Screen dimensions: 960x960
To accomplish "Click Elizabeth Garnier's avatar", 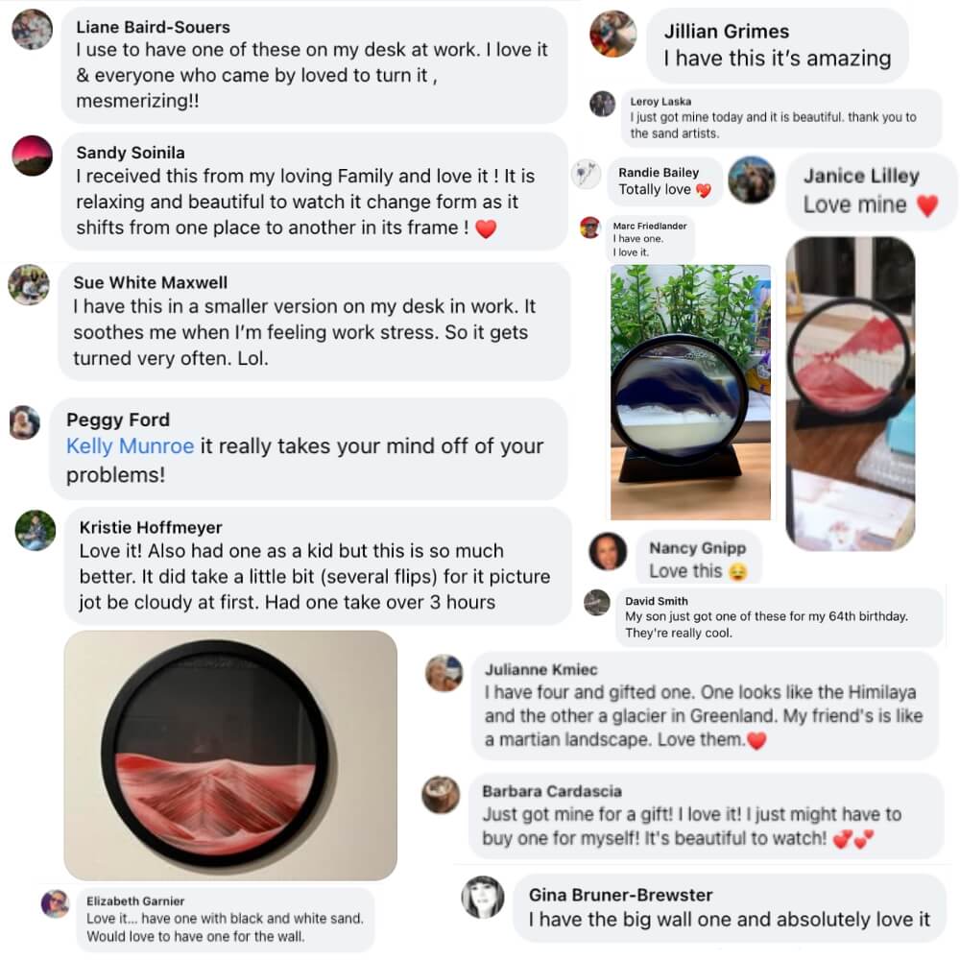I will pos(55,903).
